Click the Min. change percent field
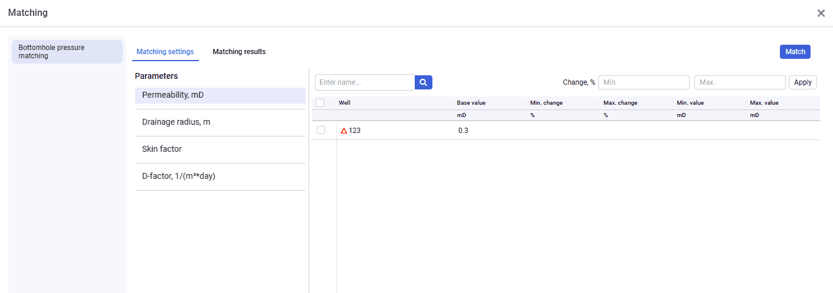The image size is (833, 293). click(644, 82)
